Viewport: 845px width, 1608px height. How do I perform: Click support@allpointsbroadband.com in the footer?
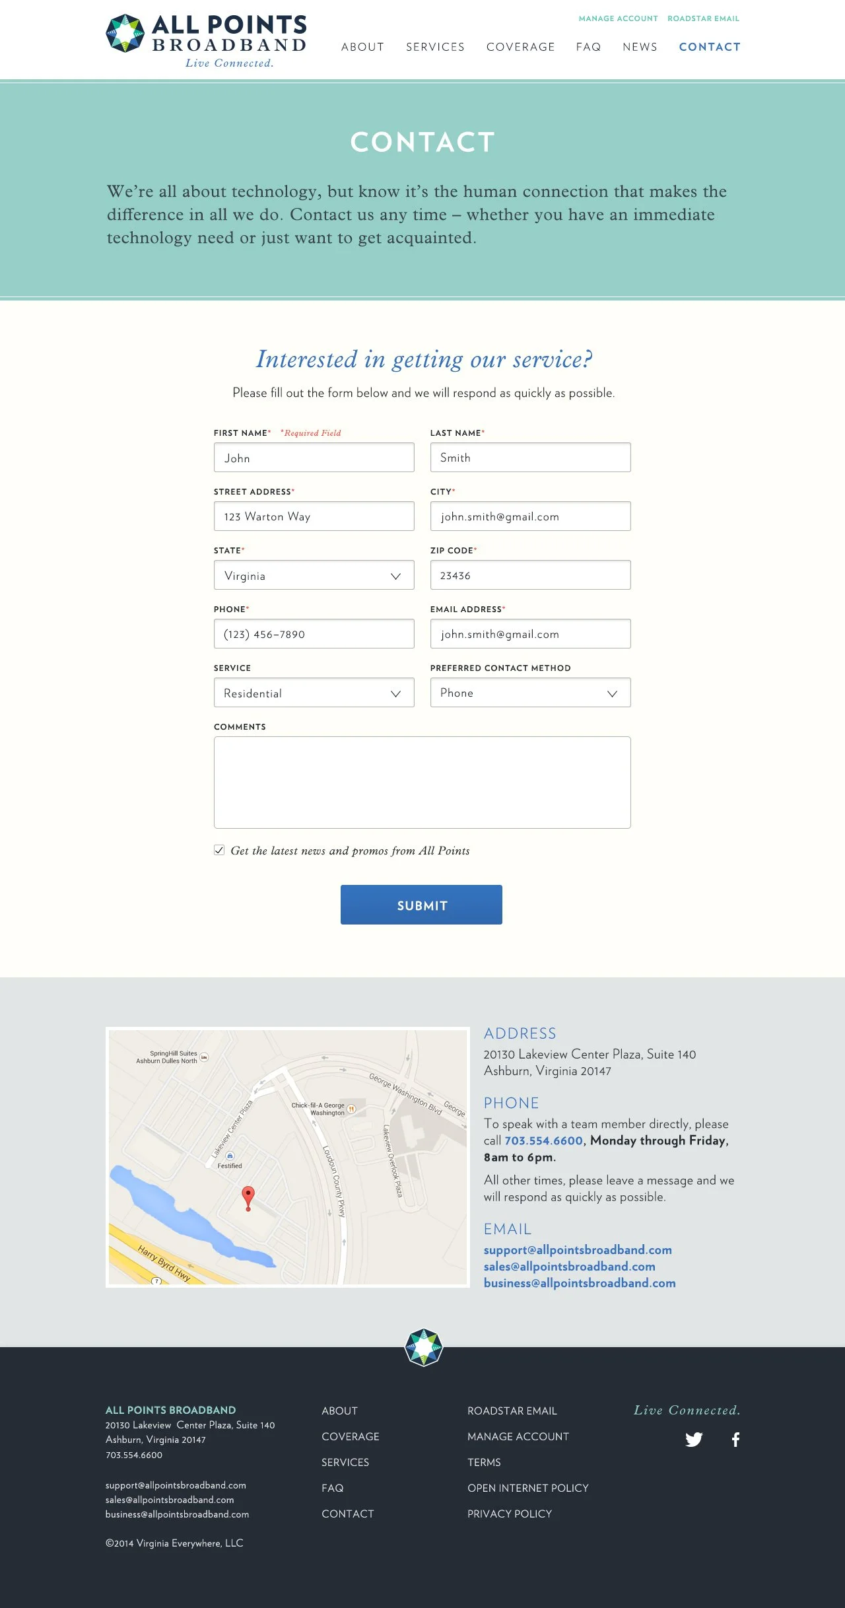click(176, 1485)
